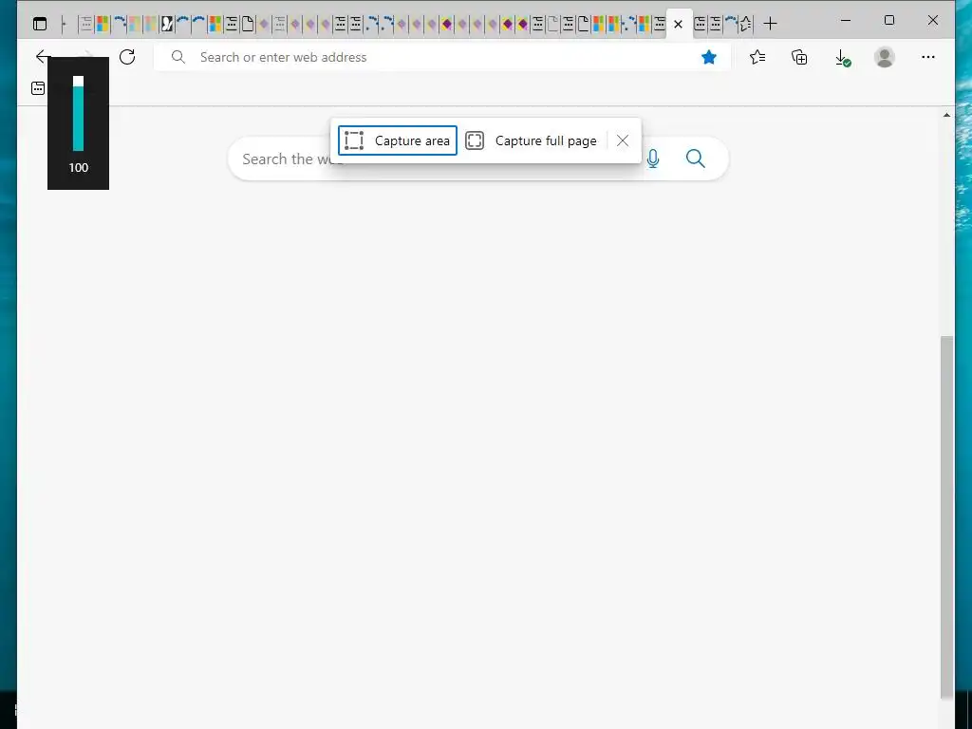Viewport: 972px width, 729px height.
Task: Close the web capture toolbar
Action: 623,140
